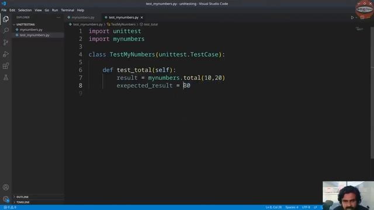Click the Ln 8, Col status entry

(x=273, y=208)
